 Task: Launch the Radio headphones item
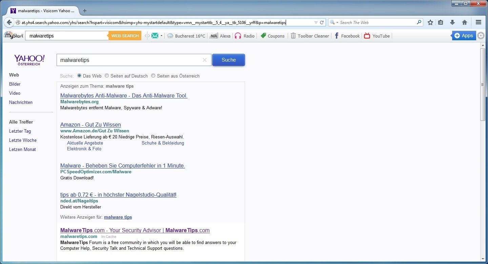(x=245, y=36)
